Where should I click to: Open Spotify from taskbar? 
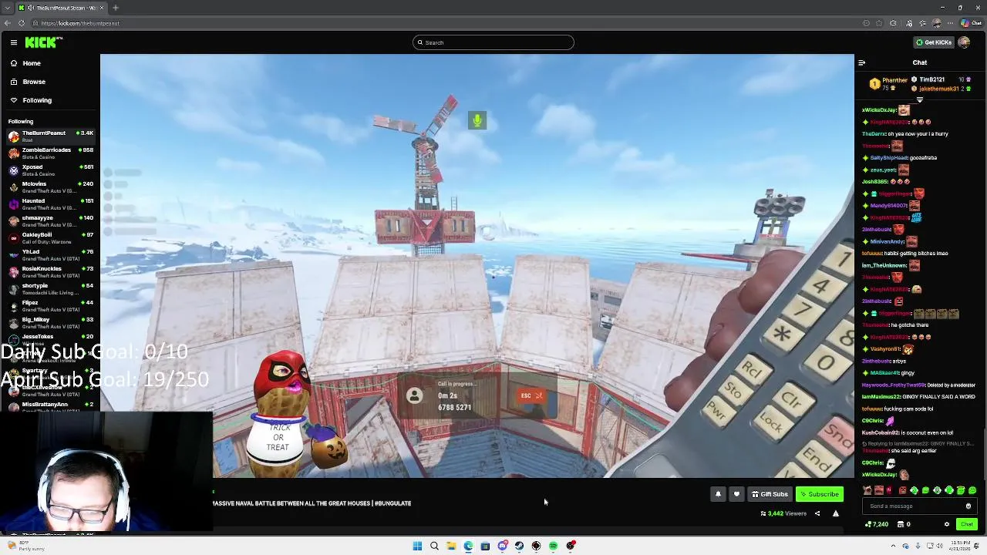[553, 546]
